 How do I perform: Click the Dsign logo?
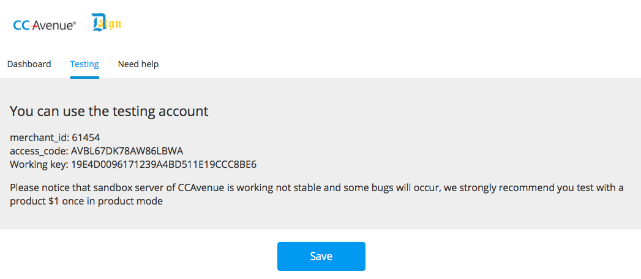pyautogui.click(x=107, y=24)
